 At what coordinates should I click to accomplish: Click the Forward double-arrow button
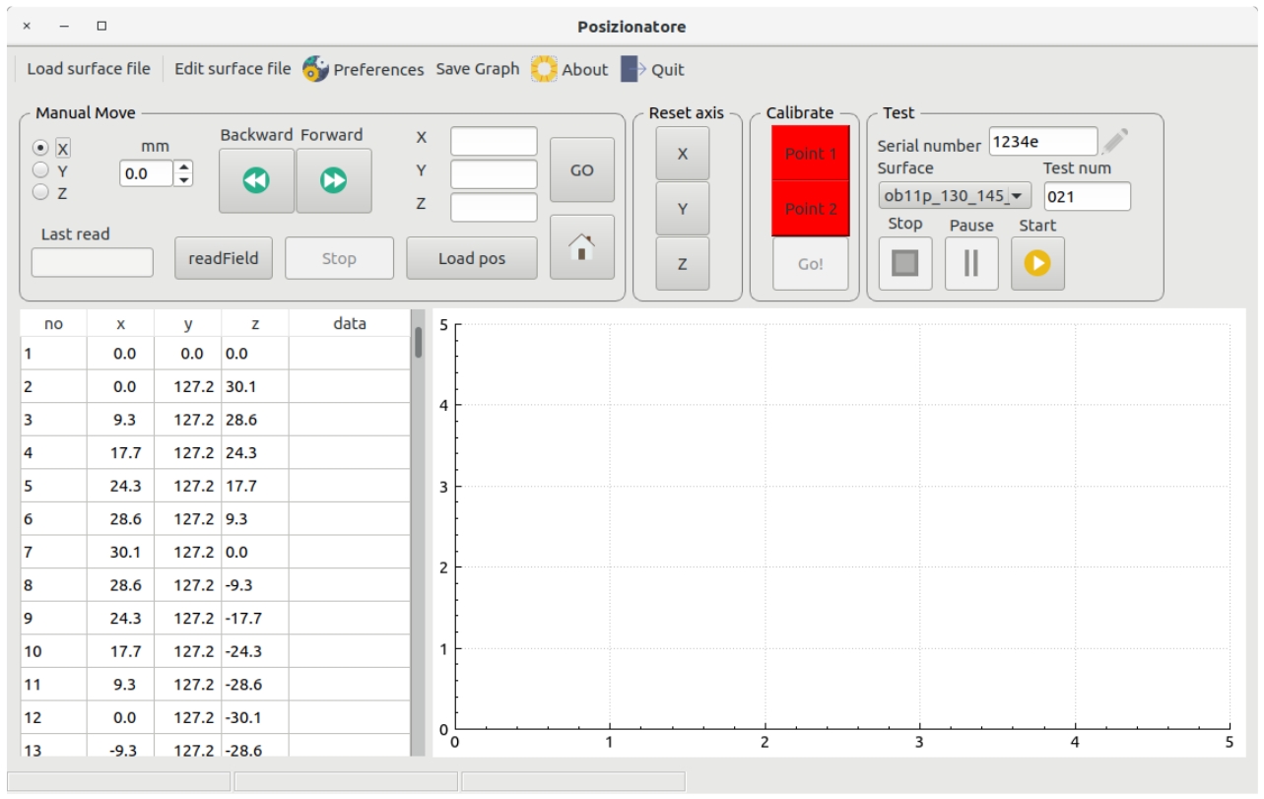pos(334,181)
